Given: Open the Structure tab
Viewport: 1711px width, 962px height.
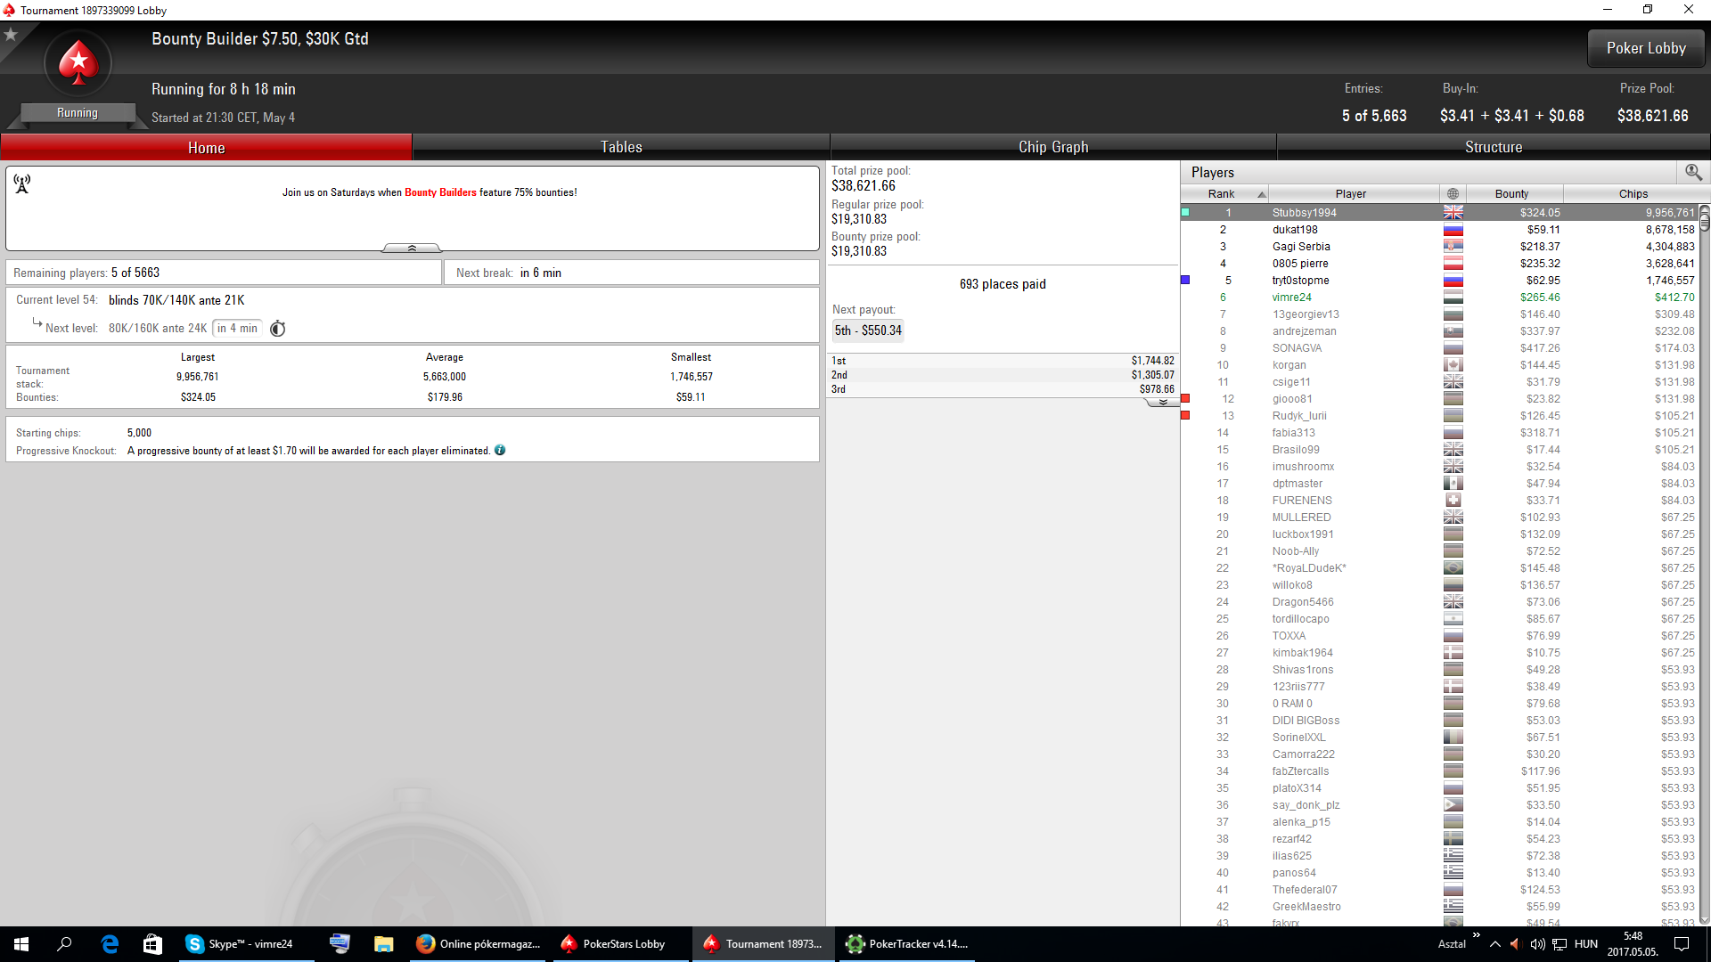Looking at the screenshot, I should tap(1494, 147).
